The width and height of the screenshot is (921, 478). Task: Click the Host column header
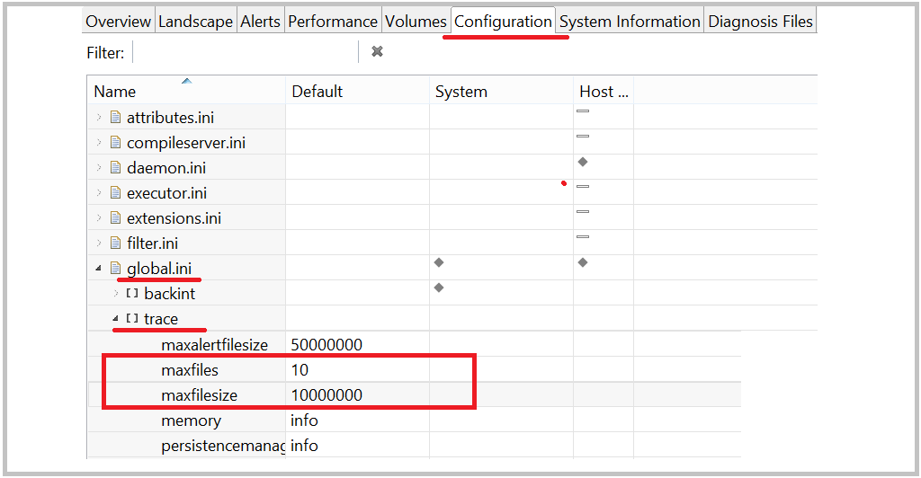(604, 92)
